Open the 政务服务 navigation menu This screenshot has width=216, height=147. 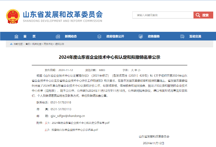pyautogui.click(x=154, y=36)
